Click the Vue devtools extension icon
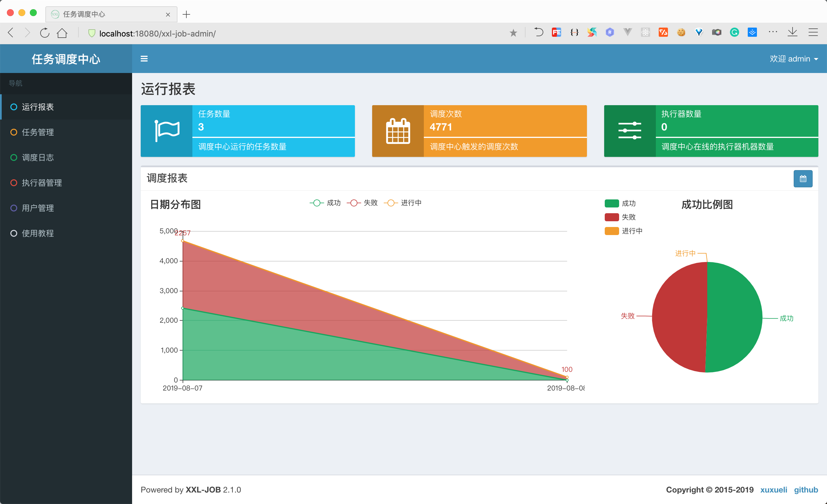Screen dimensions: 827x504 (x=627, y=32)
